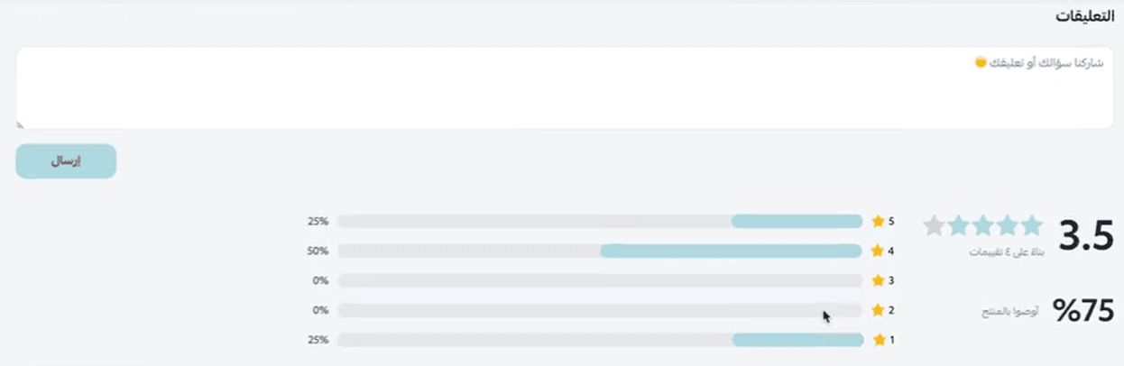Click the yellow star beside the 4 rating row

(878, 251)
